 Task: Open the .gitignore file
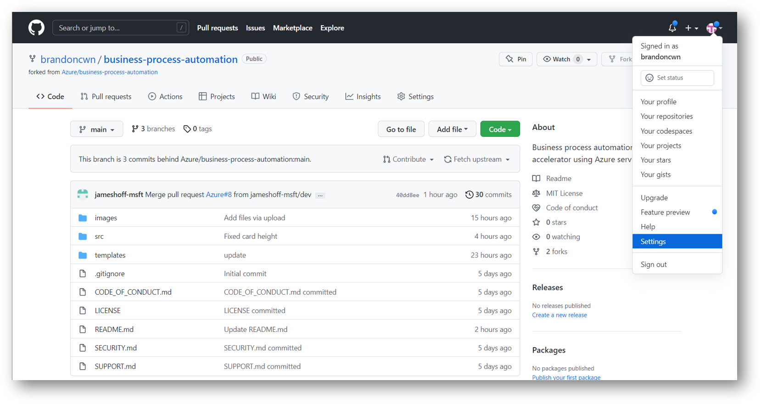coord(110,274)
